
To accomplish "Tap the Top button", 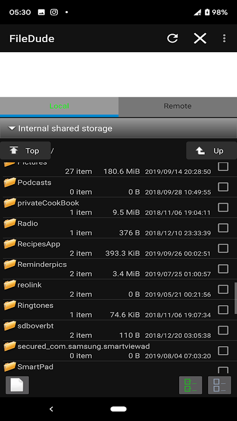I will point(25,151).
